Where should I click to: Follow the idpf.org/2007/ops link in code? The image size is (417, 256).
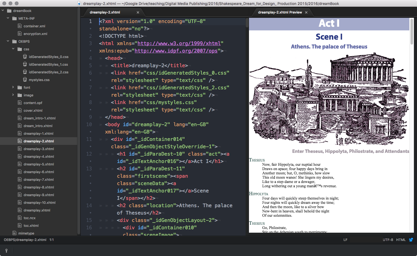click(176, 51)
